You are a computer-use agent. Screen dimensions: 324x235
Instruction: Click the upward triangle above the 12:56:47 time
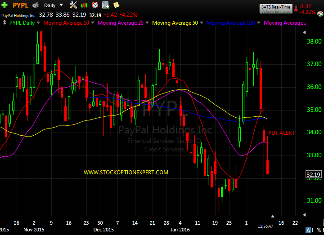click(x=273, y=216)
